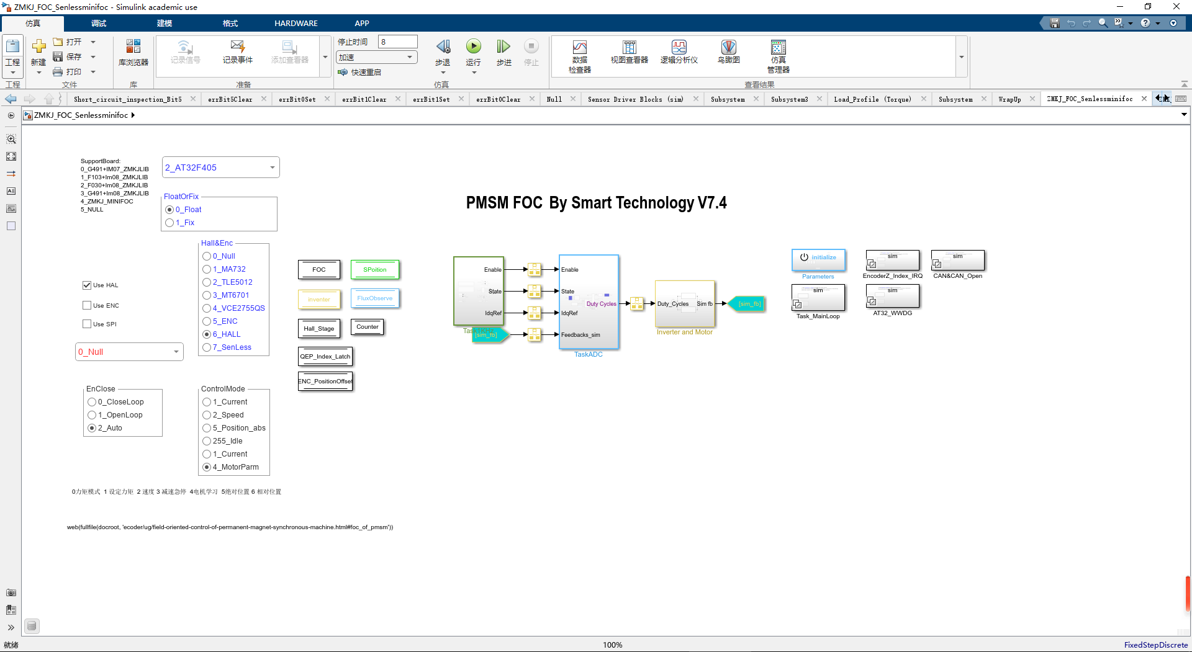Switch to the Load_Profile (Torque) tab
The image size is (1192, 652).
click(872, 99)
